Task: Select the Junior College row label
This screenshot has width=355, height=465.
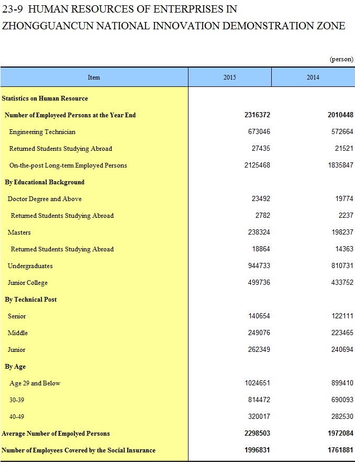Action: tap(28, 283)
